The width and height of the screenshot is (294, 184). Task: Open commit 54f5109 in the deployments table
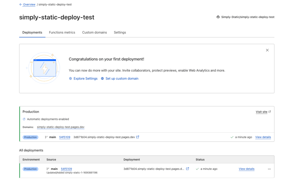pos(66,169)
